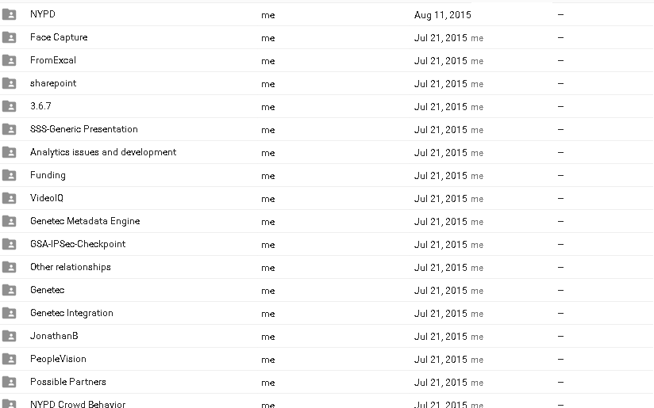Click the folder icon for sharepoint
Screen dimensions: 654x408
[x=10, y=83]
